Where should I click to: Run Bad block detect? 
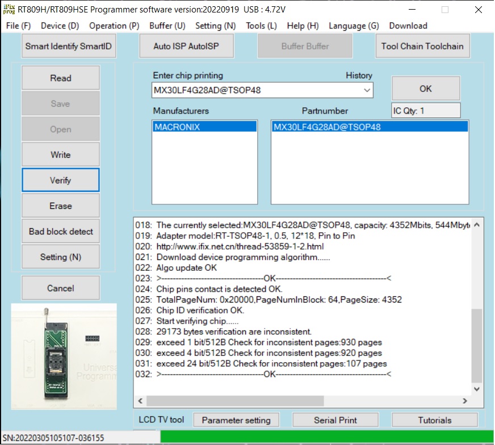[x=61, y=232]
